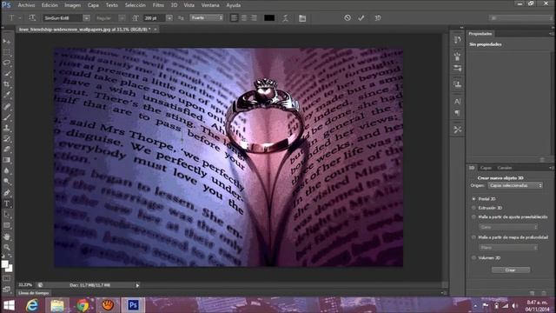The width and height of the screenshot is (556, 313).
Task: Expand the status bar info arrow
Action: click(137, 285)
